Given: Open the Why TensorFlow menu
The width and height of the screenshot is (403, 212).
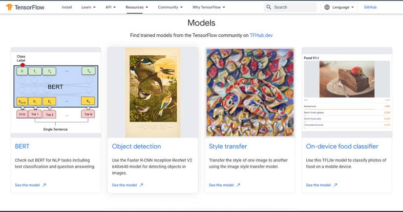Looking at the screenshot, I should pos(209,7).
